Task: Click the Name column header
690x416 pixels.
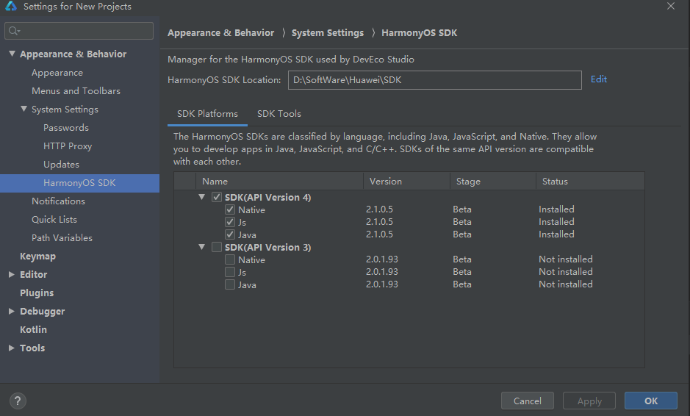Action: click(279, 182)
